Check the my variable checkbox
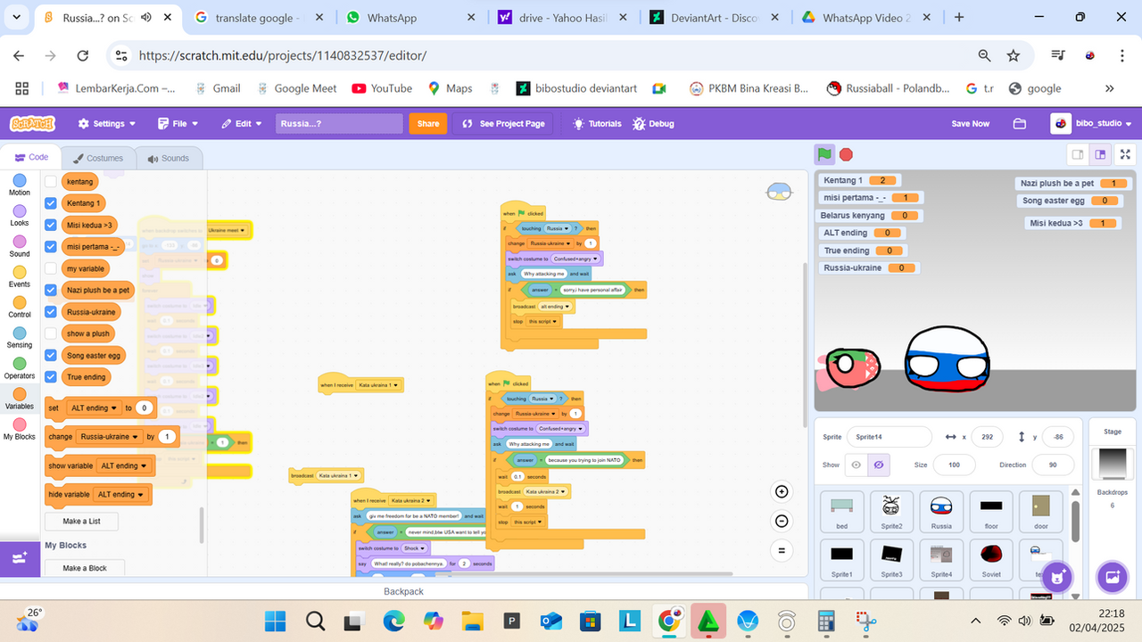The width and height of the screenshot is (1142, 642). pyautogui.click(x=51, y=268)
